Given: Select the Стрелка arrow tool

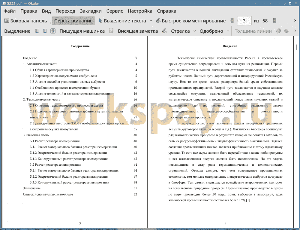Looking at the screenshot, I should [180, 31].
